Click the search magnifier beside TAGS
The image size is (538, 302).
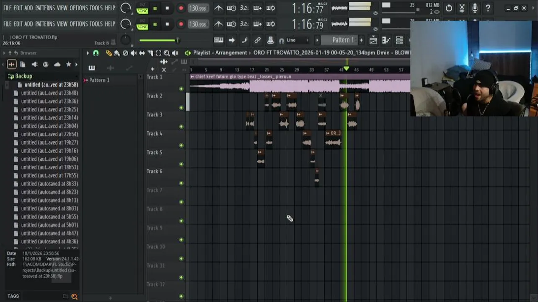(74, 296)
